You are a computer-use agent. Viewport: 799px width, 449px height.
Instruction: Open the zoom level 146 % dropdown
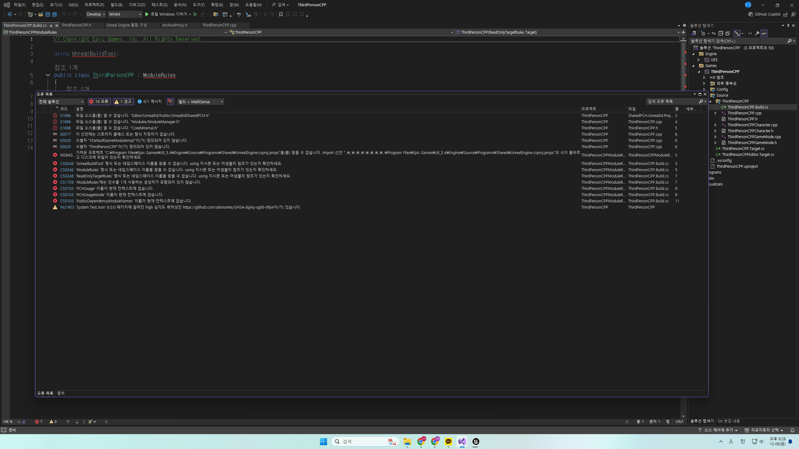pyautogui.click(x=11, y=422)
